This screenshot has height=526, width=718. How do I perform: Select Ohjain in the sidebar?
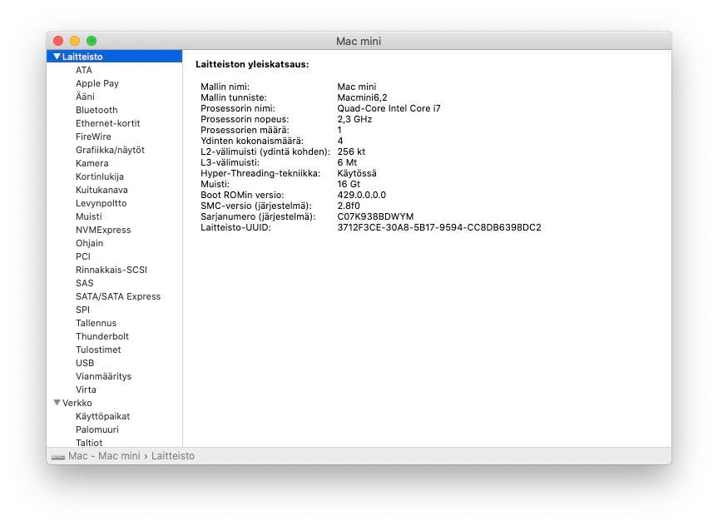89,243
